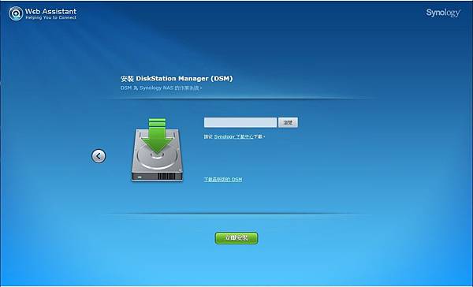
Task: Click the 瀏覽 browse button
Action: click(288, 122)
